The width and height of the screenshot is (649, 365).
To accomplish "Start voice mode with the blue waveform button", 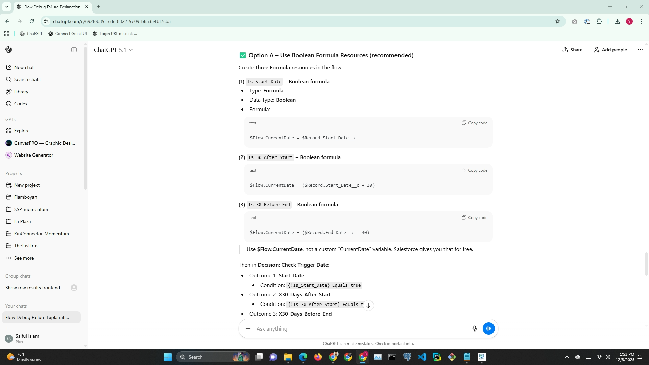I will tap(488, 328).
